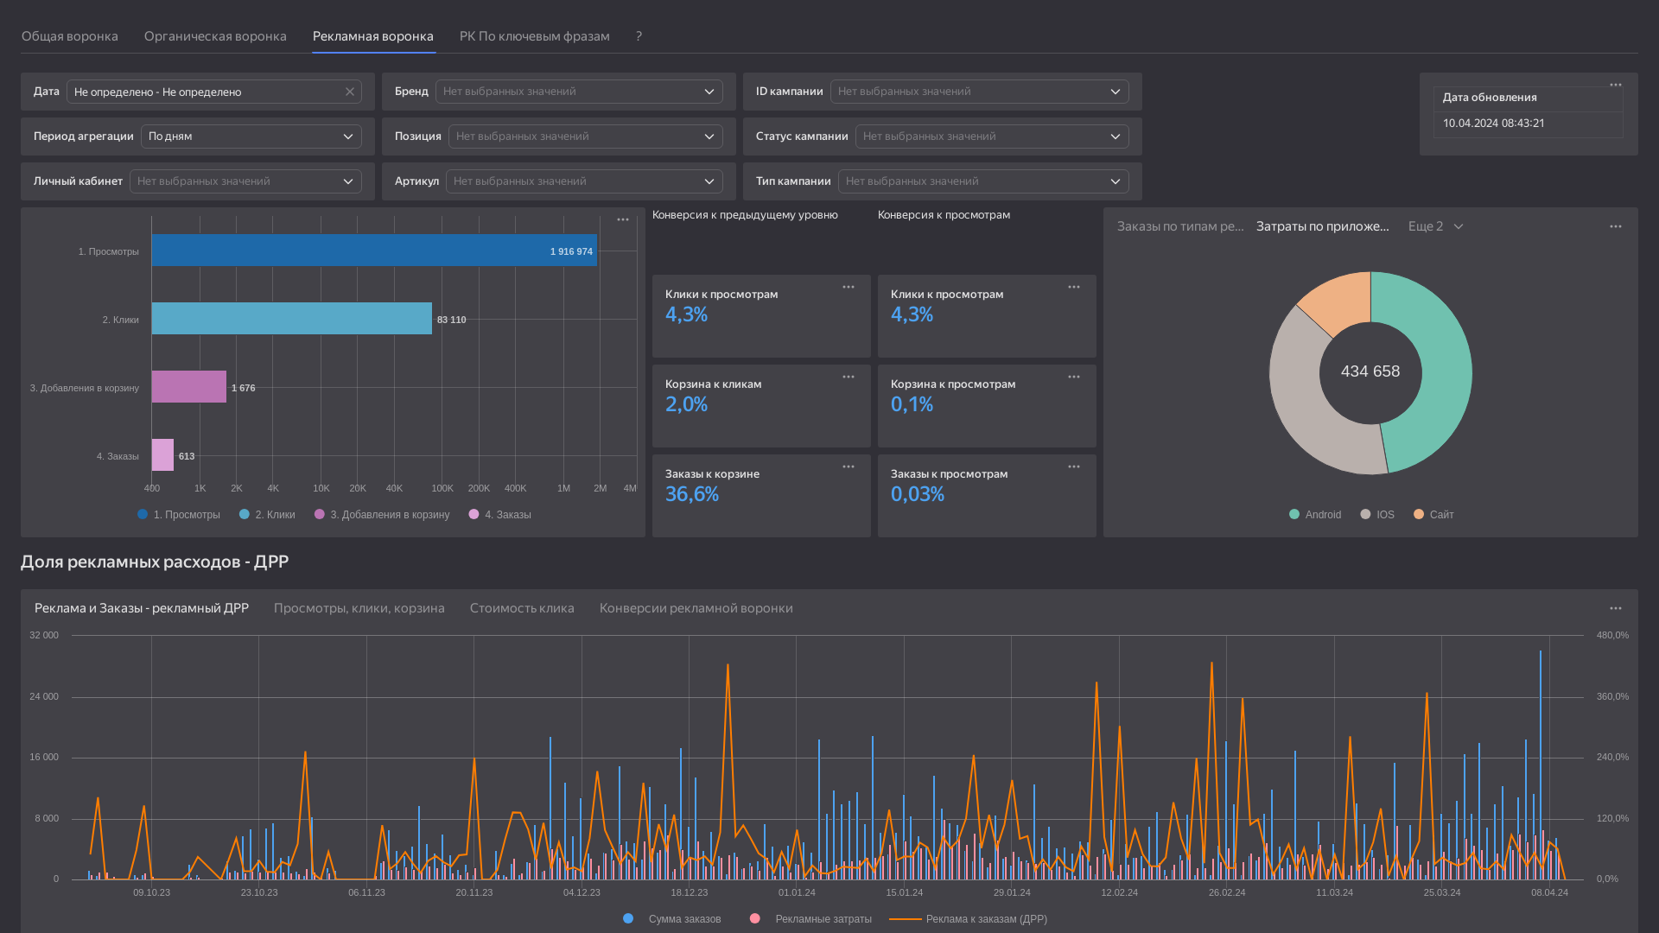Open three-dot menu on Заказы к просмотрам card
Image resolution: width=1659 pixels, height=933 pixels.
click(1074, 466)
